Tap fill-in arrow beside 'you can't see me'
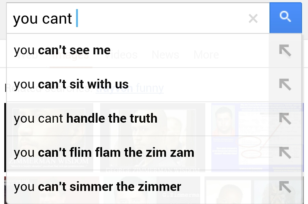Screen dimensions: 308x204 pyautogui.click(x=285, y=51)
